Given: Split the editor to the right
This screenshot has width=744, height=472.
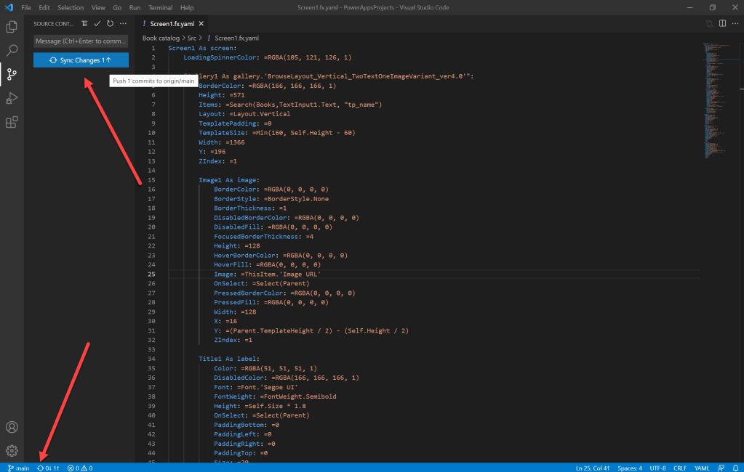Looking at the screenshot, I should pos(722,23).
